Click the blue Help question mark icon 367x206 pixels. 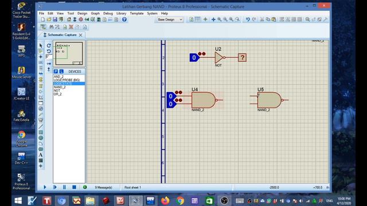124,19
